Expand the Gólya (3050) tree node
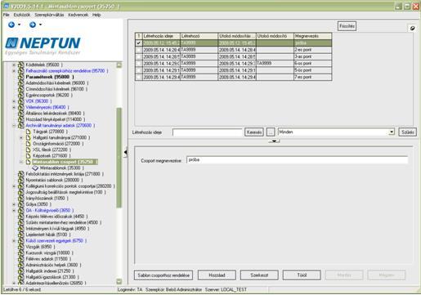Screen dimensions: 421x295 (x=14, y=204)
